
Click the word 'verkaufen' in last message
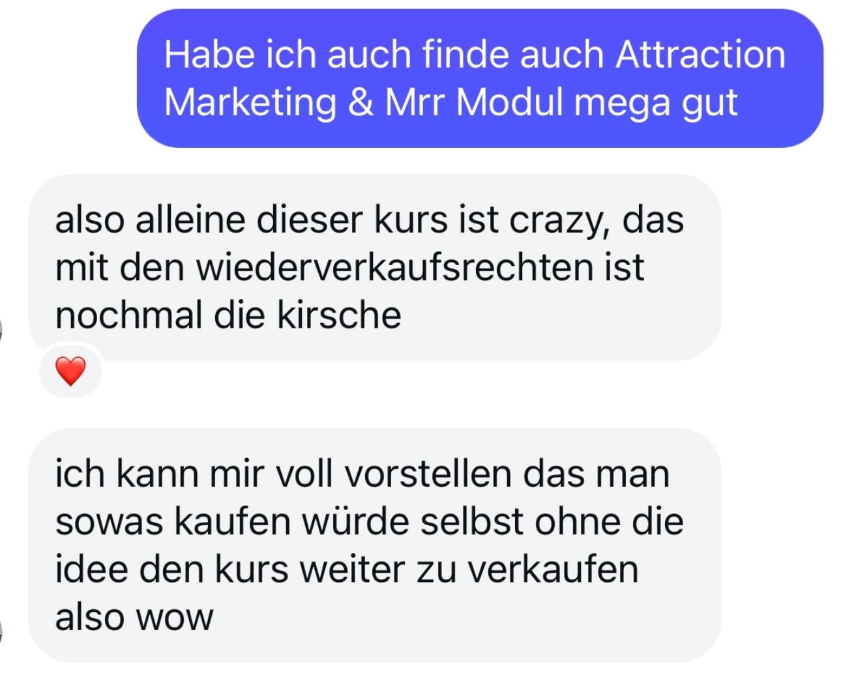point(553,569)
